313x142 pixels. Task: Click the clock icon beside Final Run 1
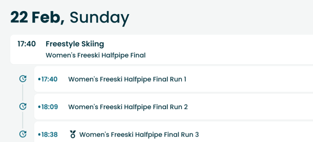point(23,79)
